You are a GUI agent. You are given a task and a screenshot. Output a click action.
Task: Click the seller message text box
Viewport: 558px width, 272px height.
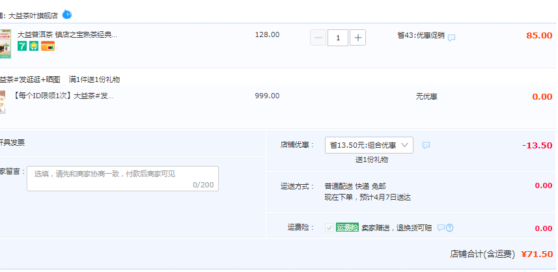click(x=123, y=178)
